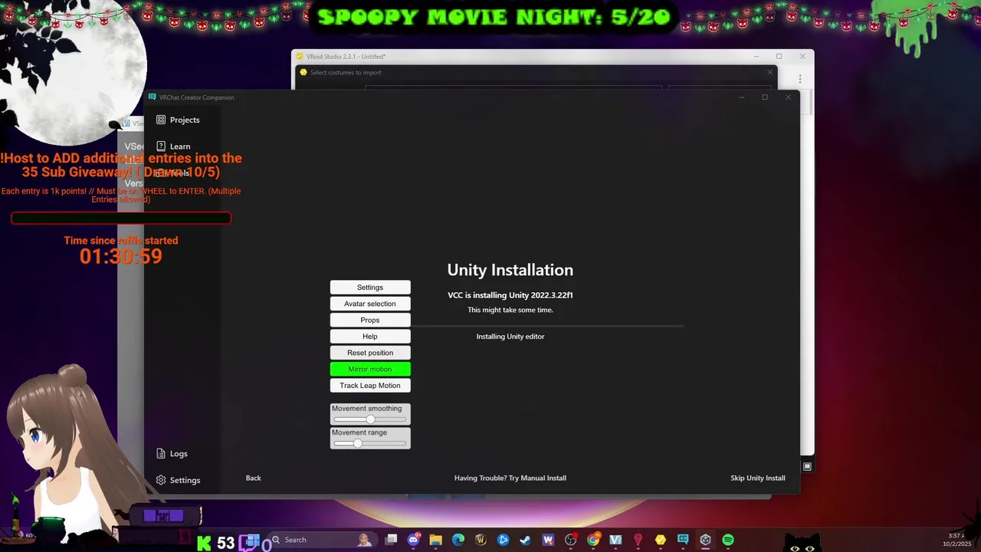Image resolution: width=981 pixels, height=552 pixels.
Task: Open Unity Hub from the taskbar
Action: pyautogui.click(x=705, y=540)
